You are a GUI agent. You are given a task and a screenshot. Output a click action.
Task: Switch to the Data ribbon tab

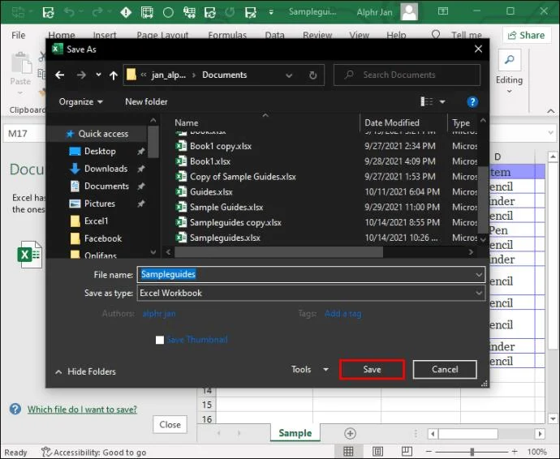coord(274,36)
